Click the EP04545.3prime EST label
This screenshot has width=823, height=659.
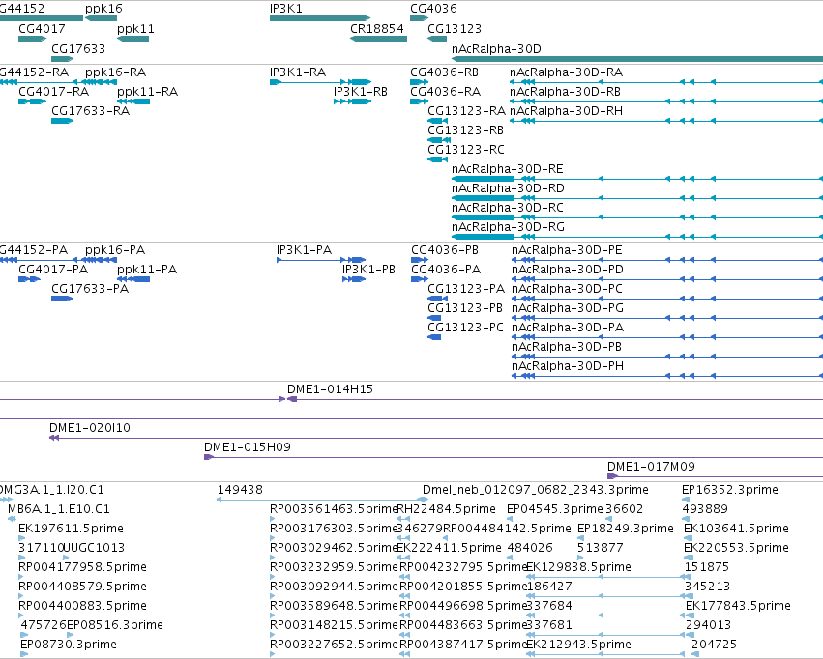click(555, 509)
